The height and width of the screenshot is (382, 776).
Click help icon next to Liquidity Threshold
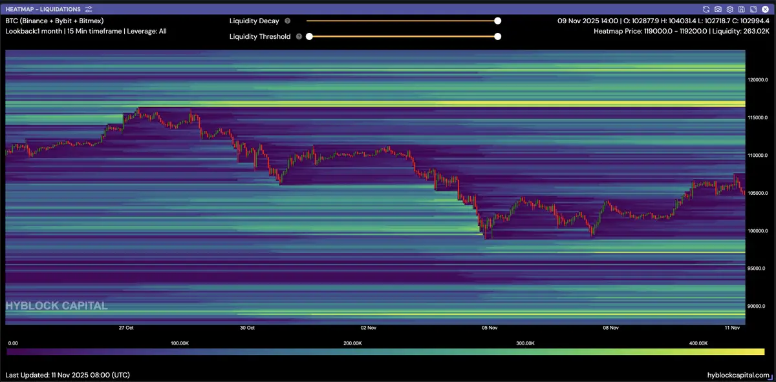coord(299,37)
